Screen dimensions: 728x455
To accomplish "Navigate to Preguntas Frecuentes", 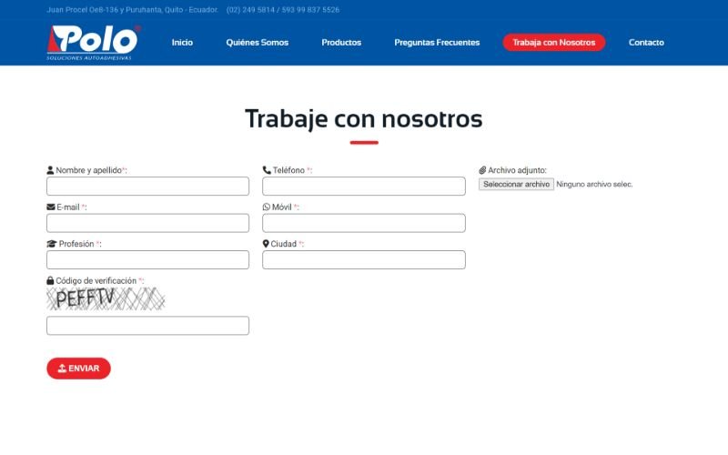I will [x=437, y=43].
